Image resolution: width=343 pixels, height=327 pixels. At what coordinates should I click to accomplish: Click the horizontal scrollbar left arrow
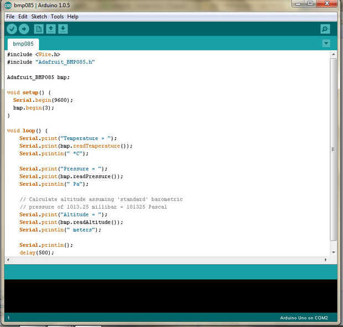(8, 259)
